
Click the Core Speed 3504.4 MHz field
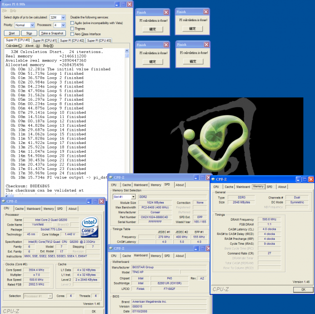[x=36, y=270]
